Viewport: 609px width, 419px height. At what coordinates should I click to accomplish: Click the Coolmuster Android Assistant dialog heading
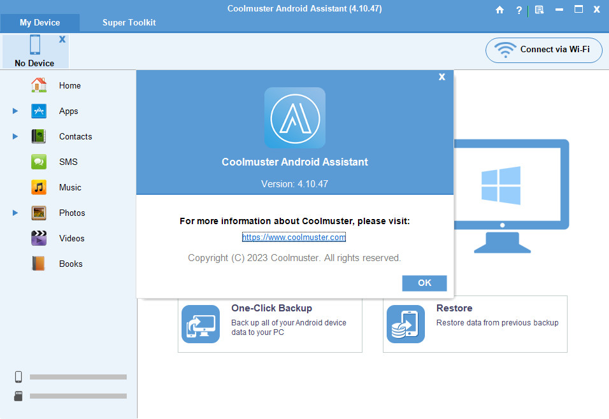coord(295,162)
